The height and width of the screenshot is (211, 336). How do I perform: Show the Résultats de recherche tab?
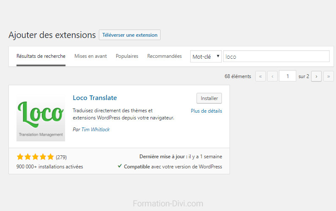pos(41,56)
